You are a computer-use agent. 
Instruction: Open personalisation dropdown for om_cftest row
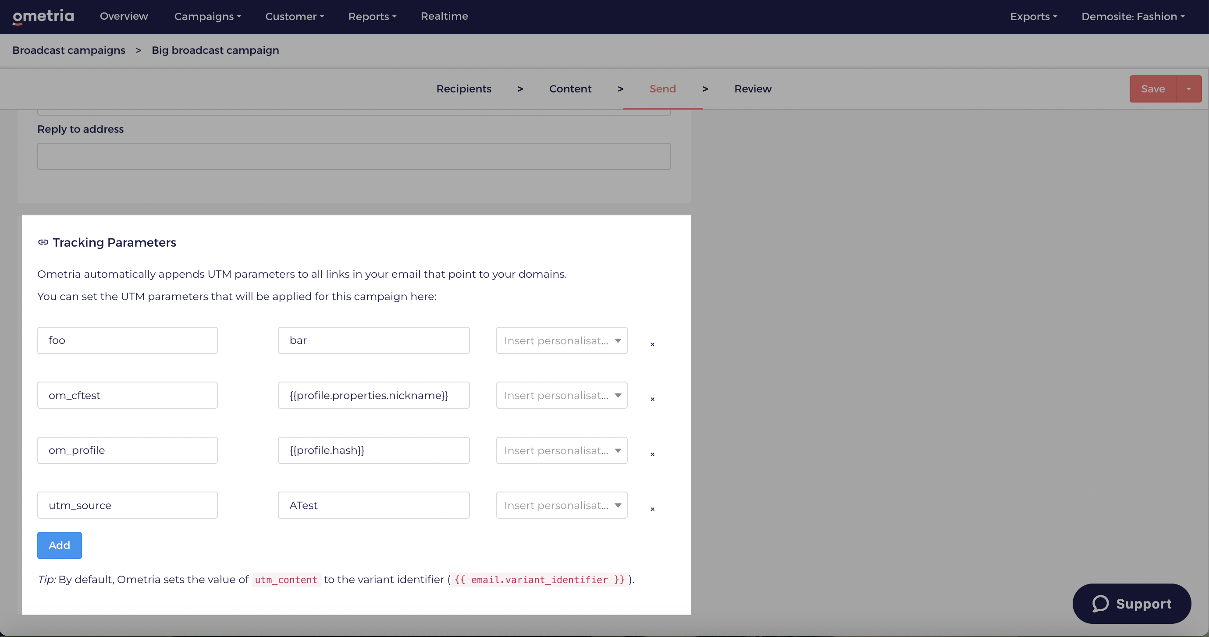pos(562,396)
